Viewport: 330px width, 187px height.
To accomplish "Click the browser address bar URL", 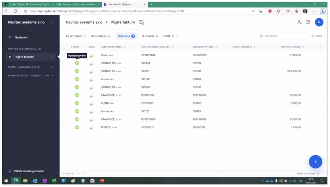I will [107, 11].
